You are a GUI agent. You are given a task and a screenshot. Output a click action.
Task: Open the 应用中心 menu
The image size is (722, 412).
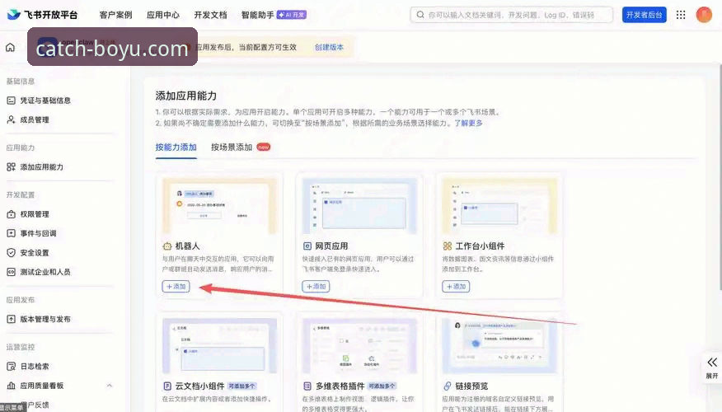click(163, 15)
